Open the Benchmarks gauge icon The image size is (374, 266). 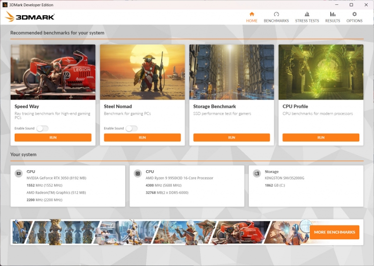click(x=276, y=14)
